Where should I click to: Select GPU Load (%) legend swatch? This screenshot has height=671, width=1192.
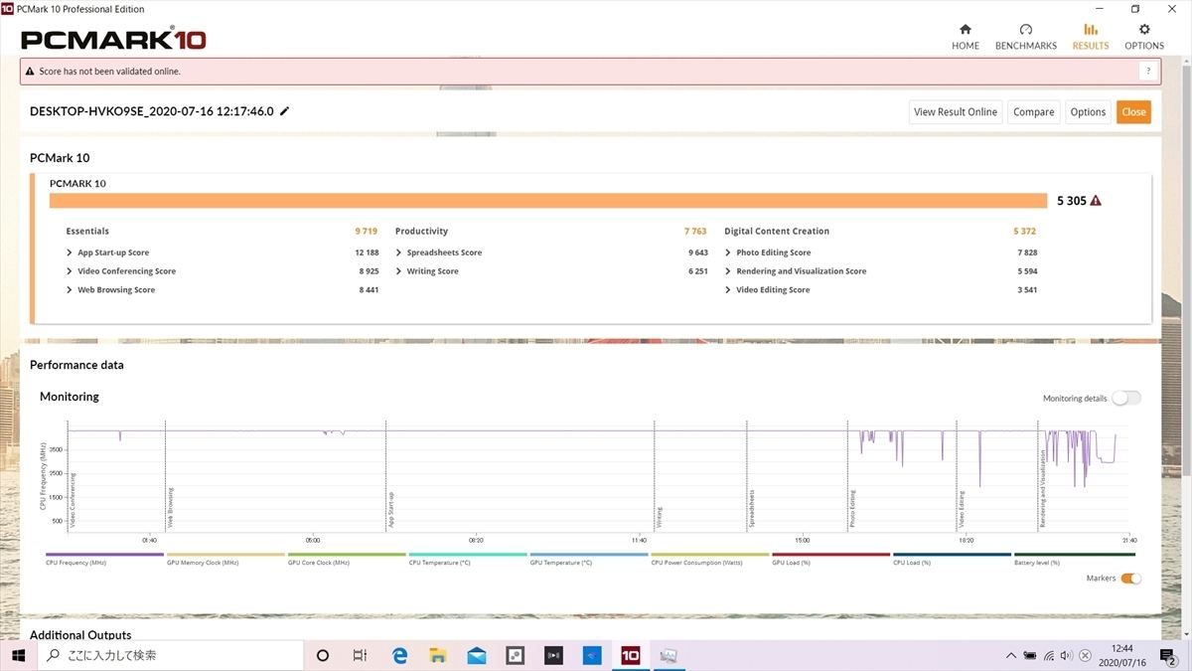[831, 555]
